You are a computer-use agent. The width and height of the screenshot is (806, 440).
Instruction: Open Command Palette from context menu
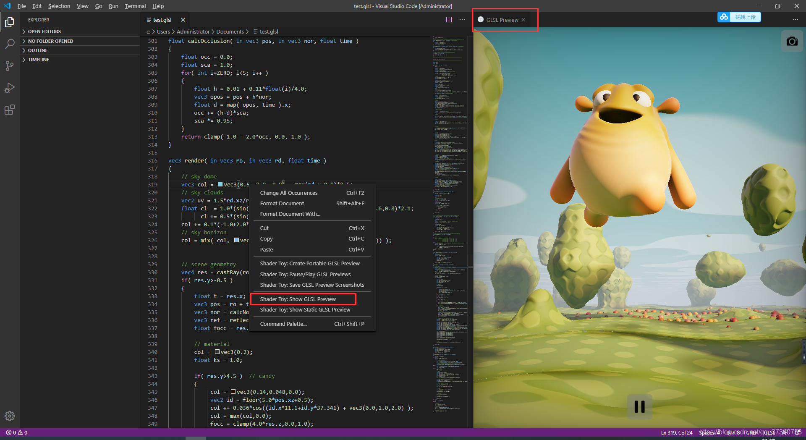[312, 324]
